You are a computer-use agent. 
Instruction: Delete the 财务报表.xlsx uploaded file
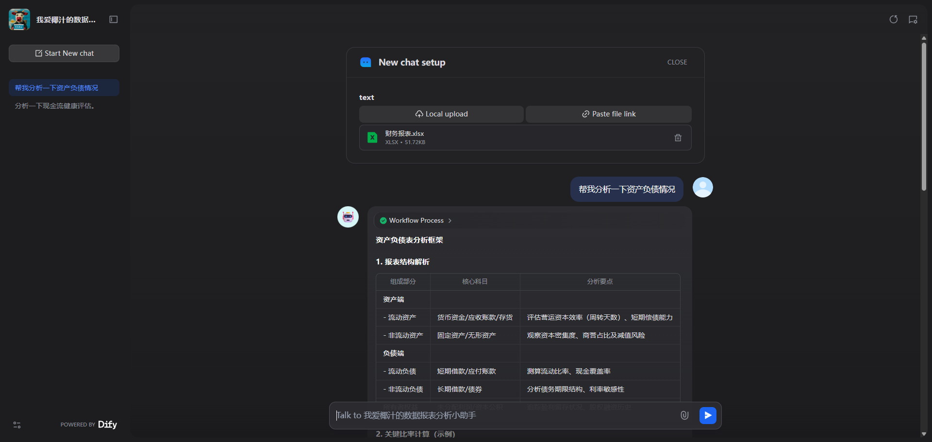(x=678, y=138)
